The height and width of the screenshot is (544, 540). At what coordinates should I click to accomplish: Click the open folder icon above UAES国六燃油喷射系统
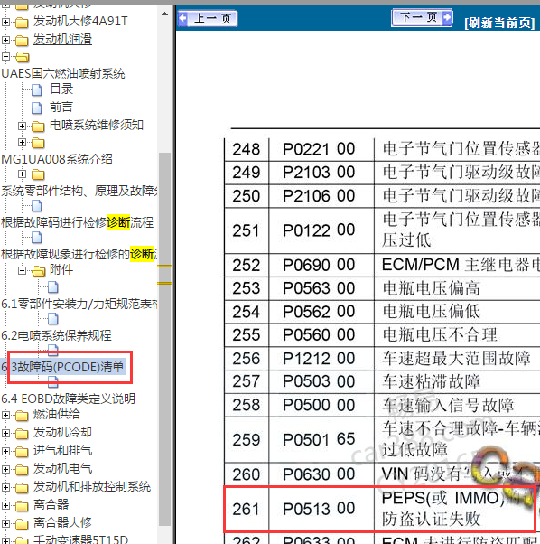click(x=23, y=57)
